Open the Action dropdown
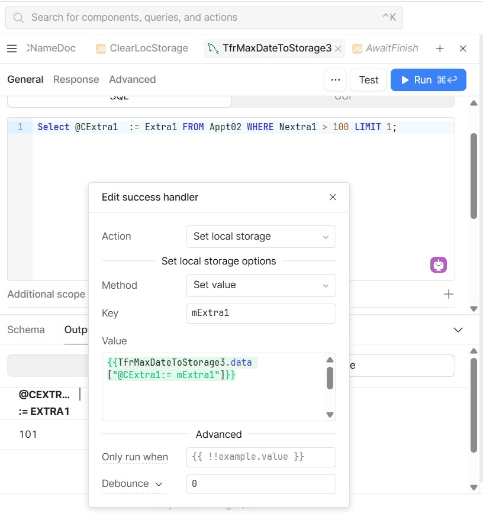The width and height of the screenshot is (483, 513). coord(260,237)
